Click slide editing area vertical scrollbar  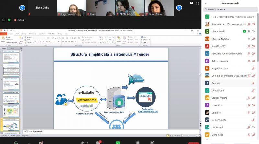(200, 74)
